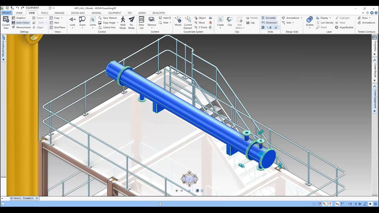
Task: Open Current View settings
Action: pyautogui.click(x=6, y=22)
